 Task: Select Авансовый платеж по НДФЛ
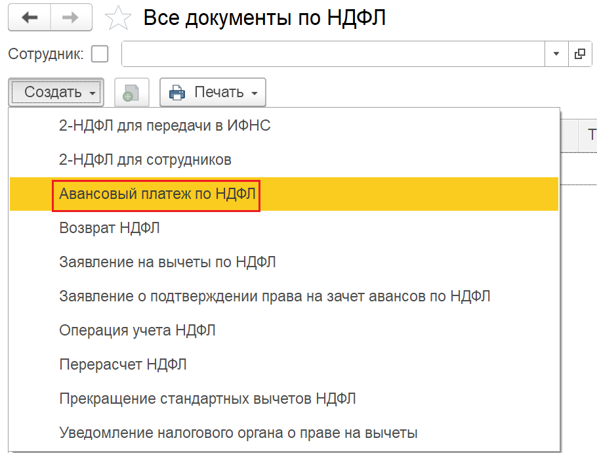[x=284, y=194]
